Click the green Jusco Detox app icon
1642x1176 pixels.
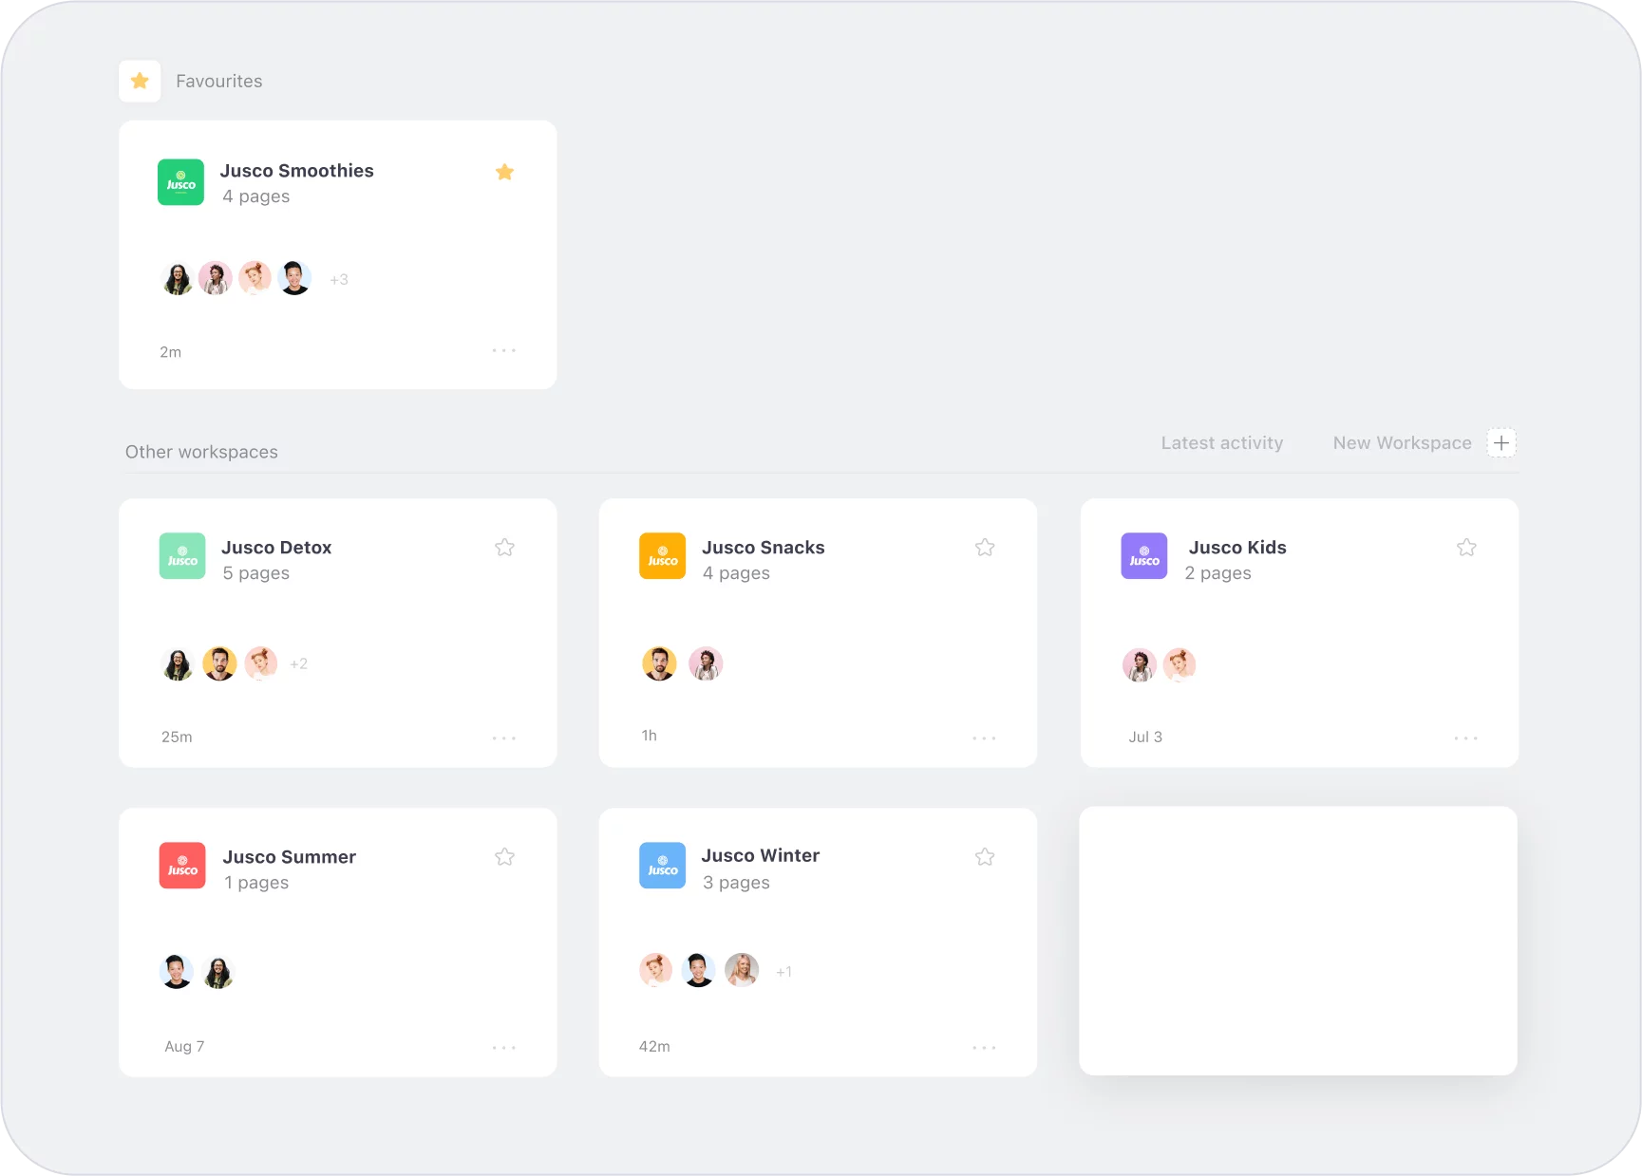click(x=181, y=556)
